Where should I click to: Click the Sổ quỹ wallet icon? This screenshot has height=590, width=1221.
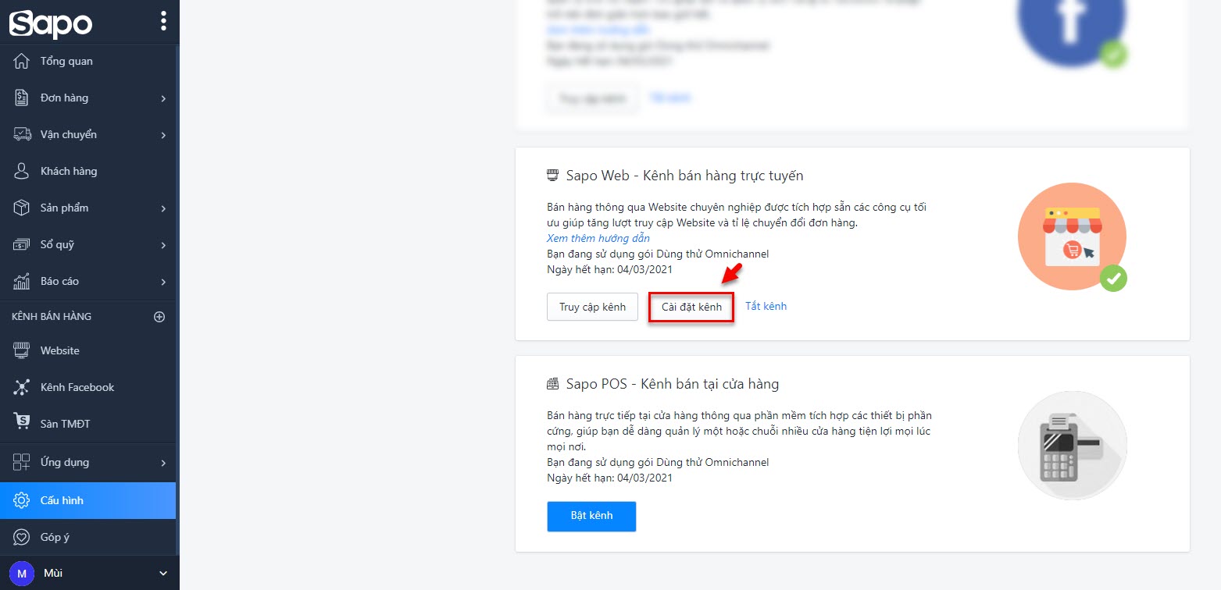[x=22, y=244]
